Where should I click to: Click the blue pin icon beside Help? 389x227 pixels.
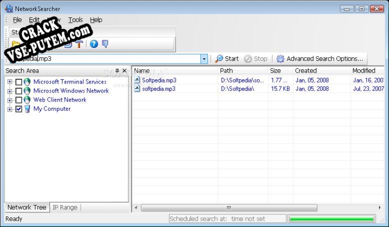(105, 44)
